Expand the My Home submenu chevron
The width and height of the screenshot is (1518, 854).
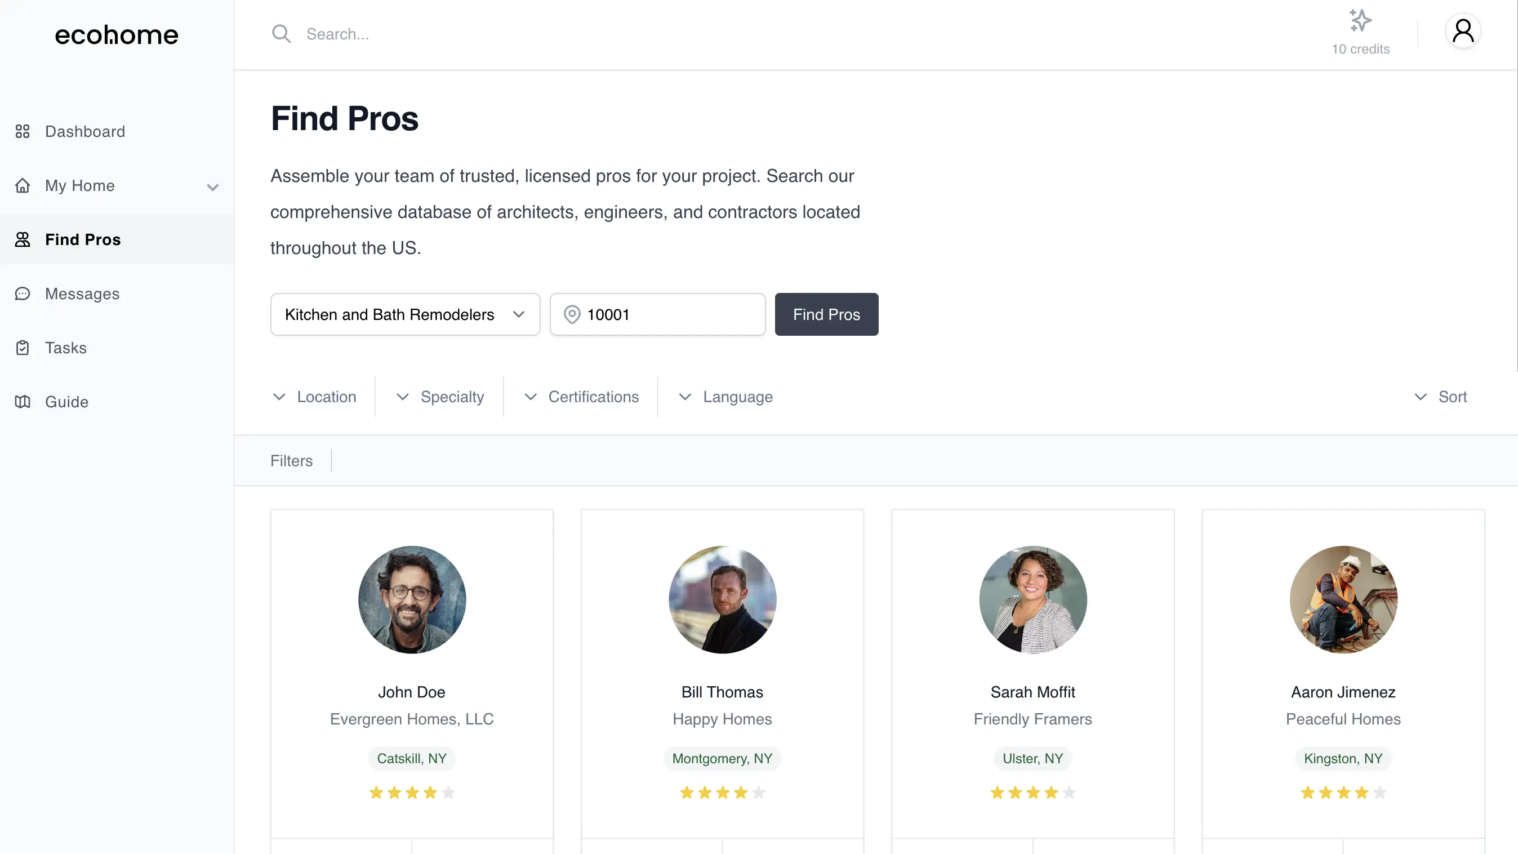213,188
